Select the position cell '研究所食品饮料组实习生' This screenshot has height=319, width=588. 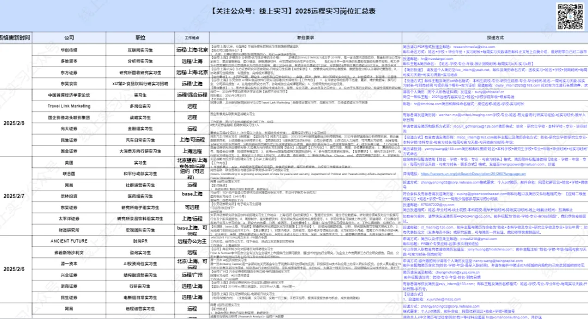click(x=140, y=219)
